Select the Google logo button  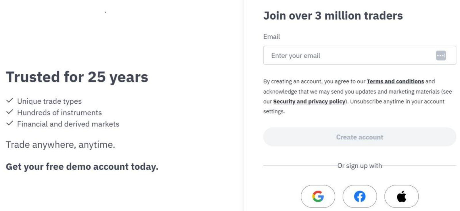click(319, 196)
